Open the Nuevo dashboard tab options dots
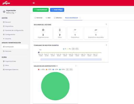Viewport: 134px width, 104px height. [80, 18]
